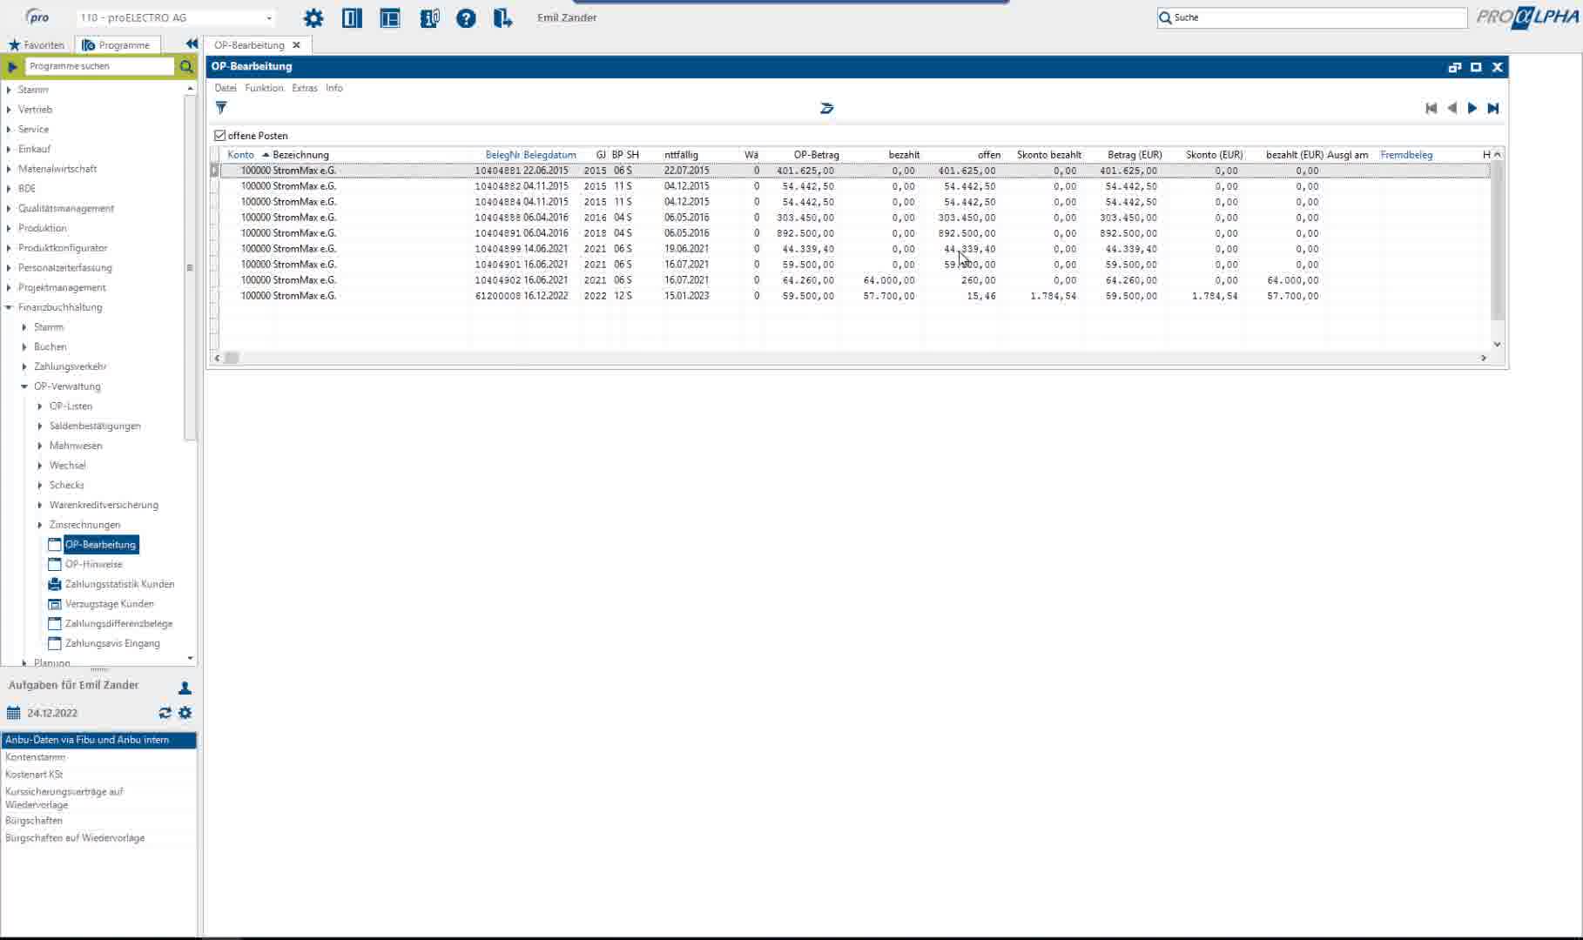Switch to the Programme tab
Viewport: 1583px width, 940px height.
click(117, 45)
